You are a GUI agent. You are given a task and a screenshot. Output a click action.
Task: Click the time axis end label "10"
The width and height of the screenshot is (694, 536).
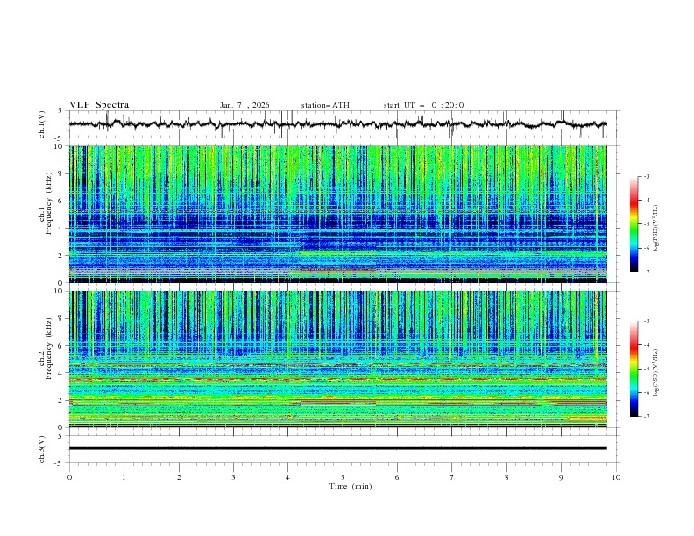[616, 477]
